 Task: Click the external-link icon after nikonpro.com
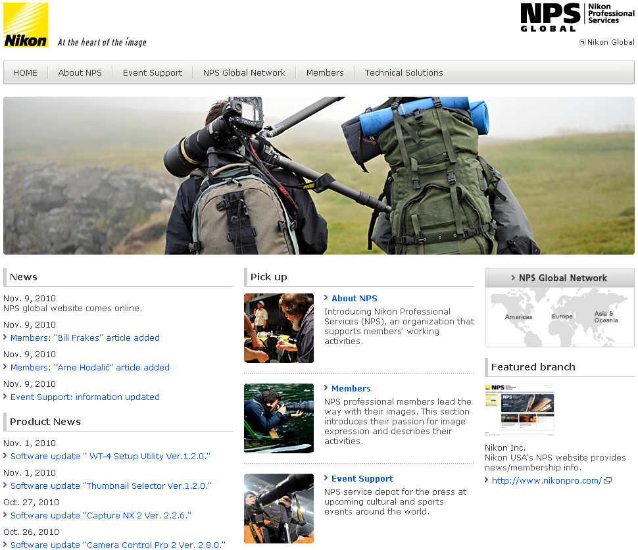point(607,480)
